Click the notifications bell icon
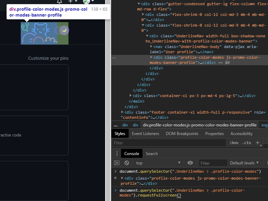268x201 pixels. (59, 2)
